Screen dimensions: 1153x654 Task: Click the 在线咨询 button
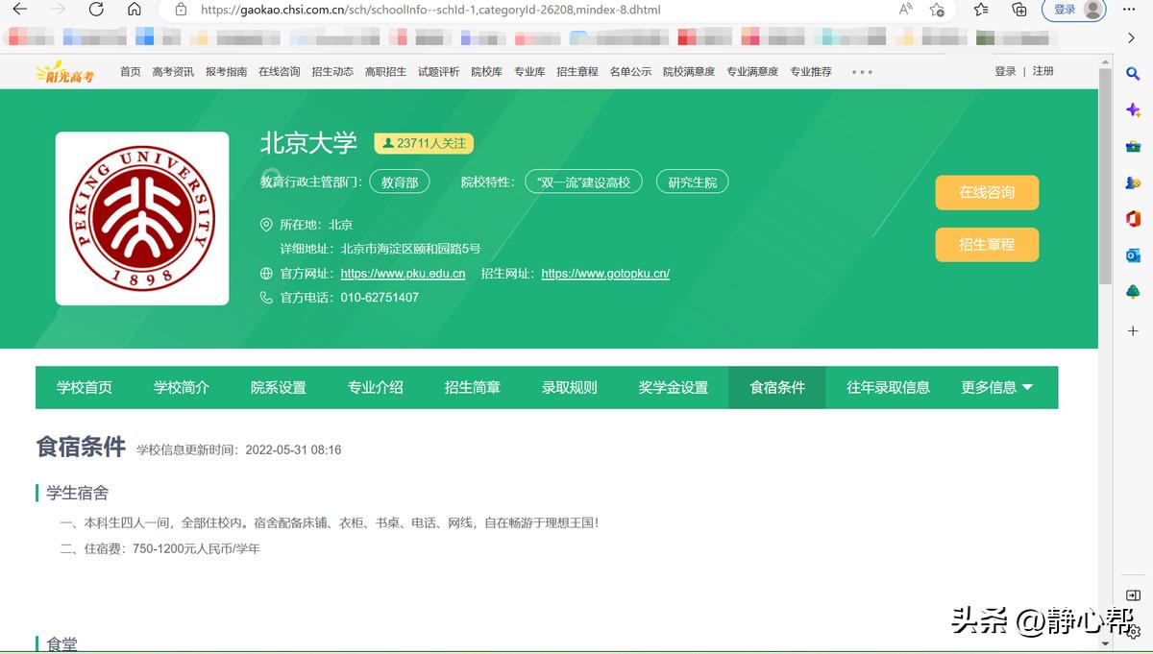click(x=987, y=193)
